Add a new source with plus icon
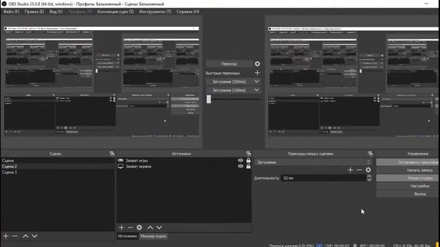This screenshot has height=247, width=440. [121, 227]
